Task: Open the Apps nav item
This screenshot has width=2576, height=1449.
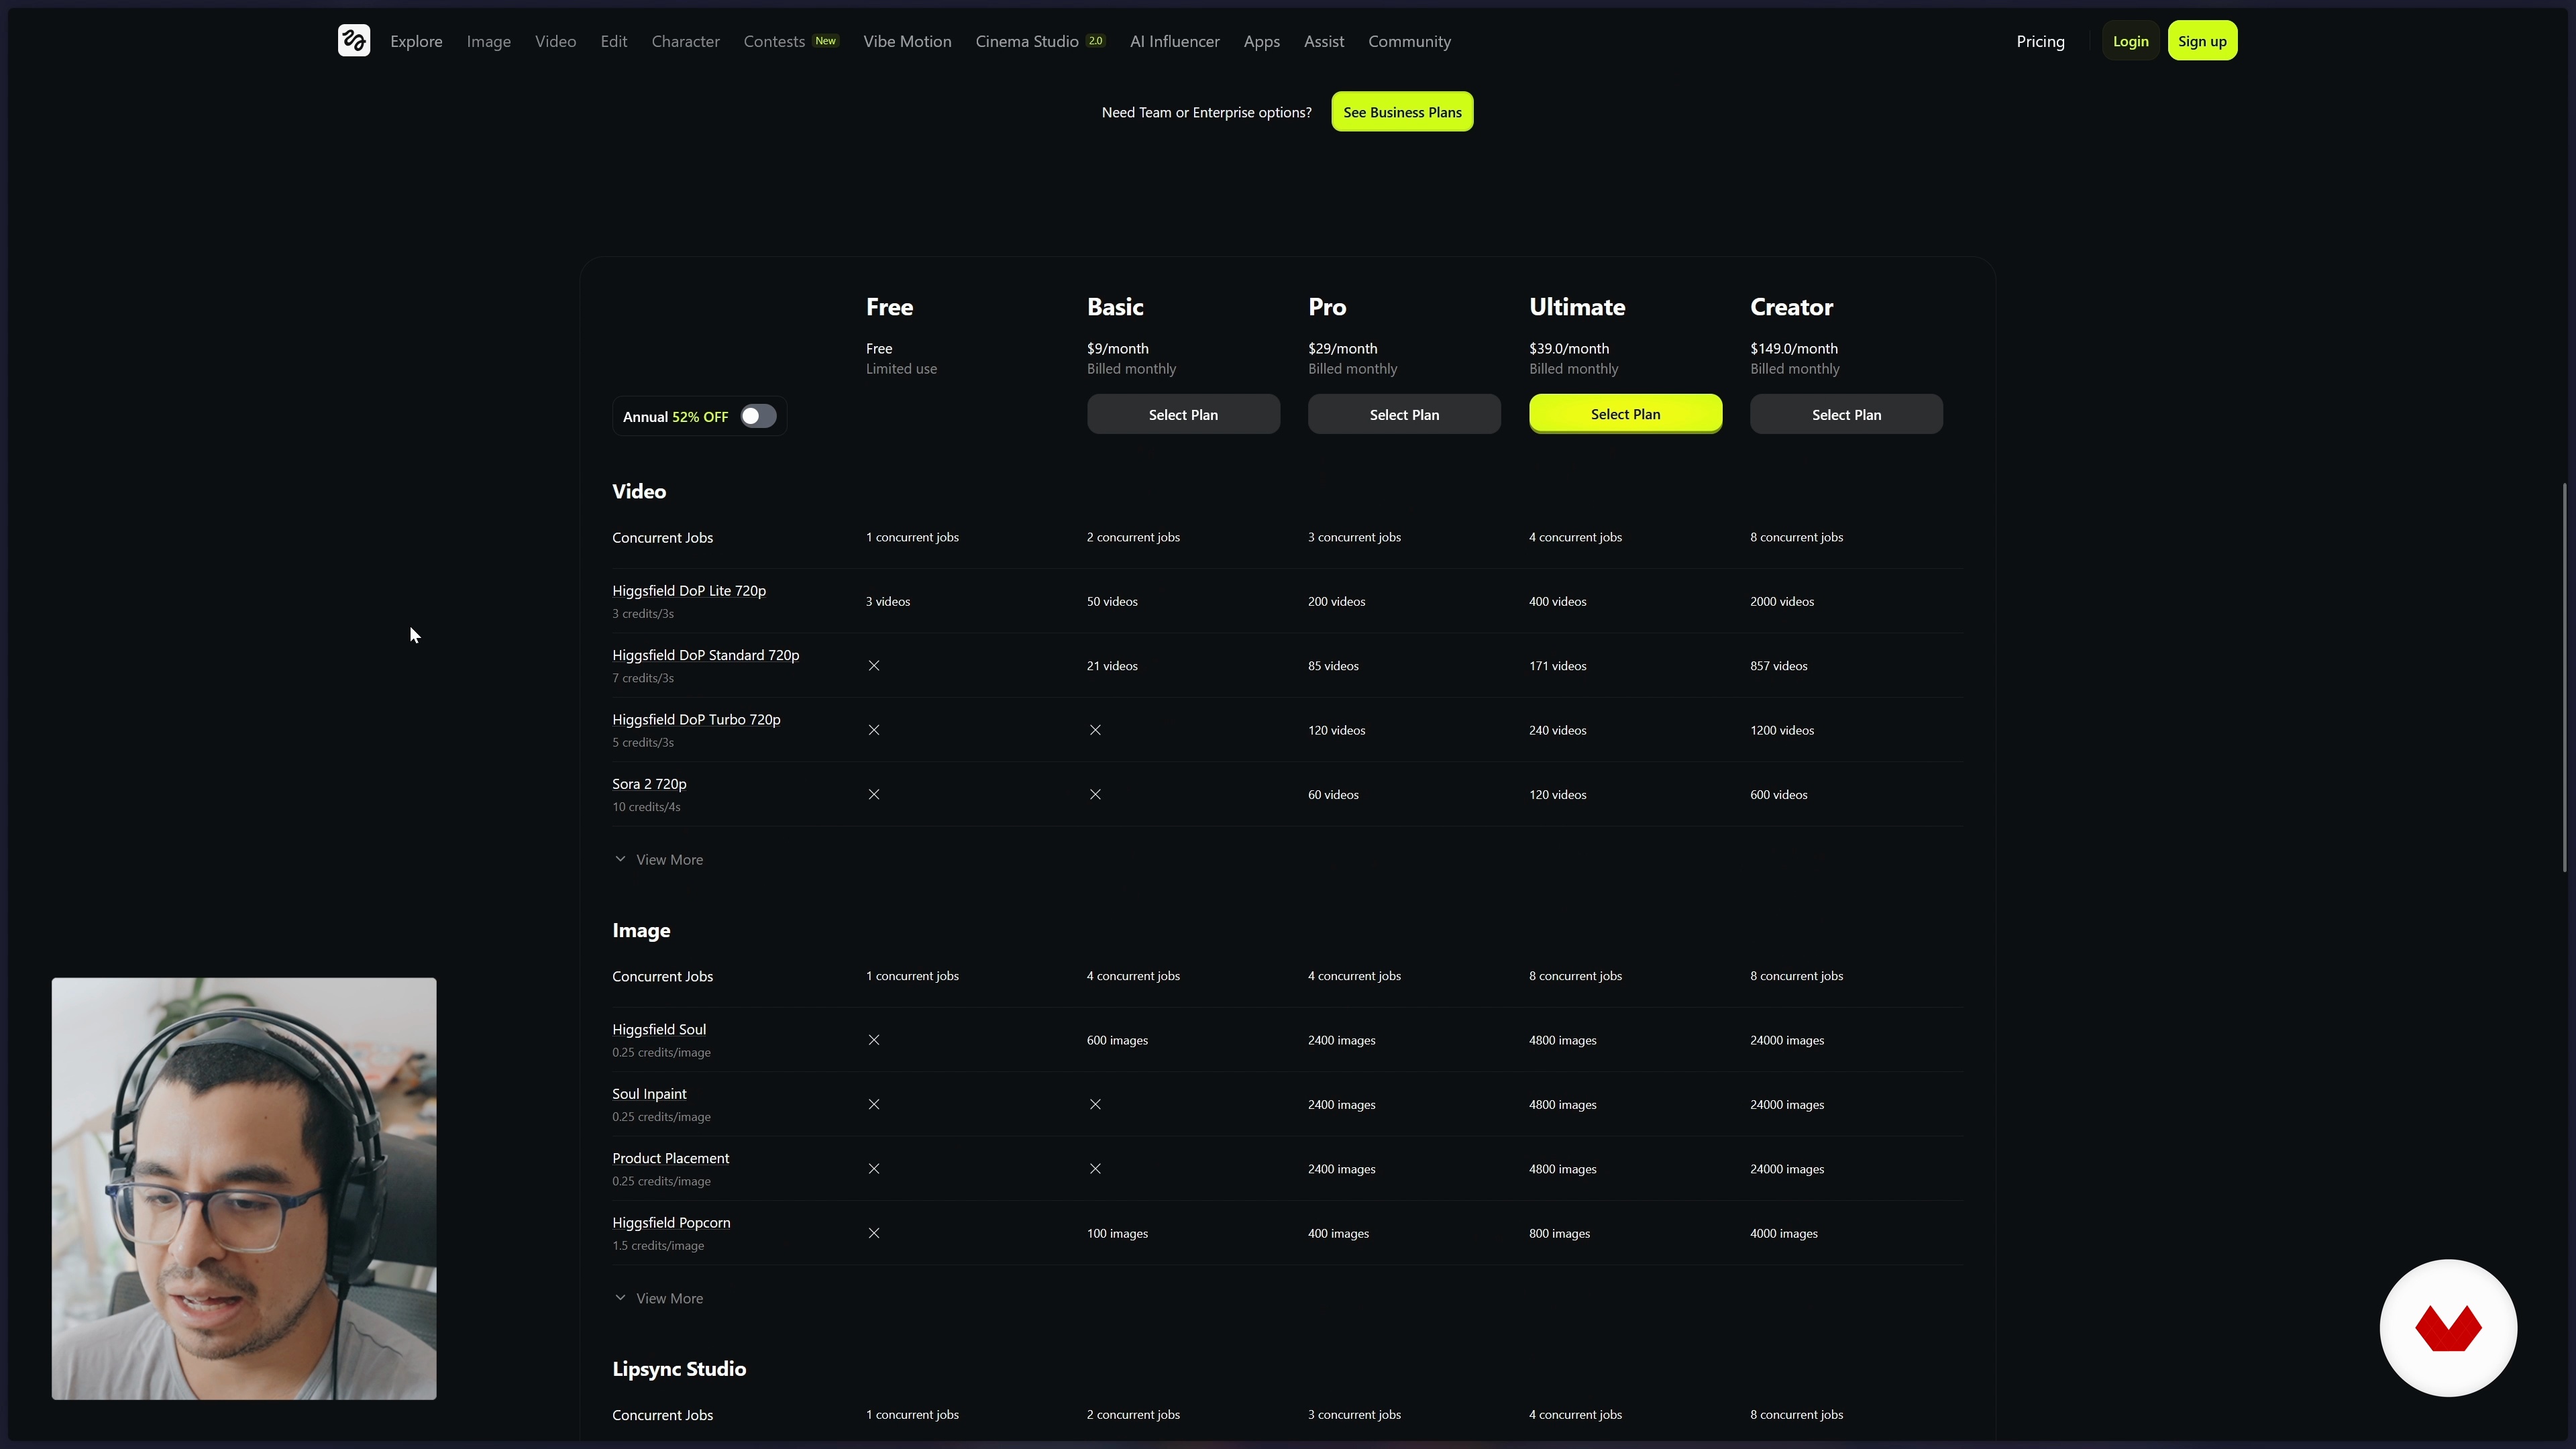Action: [x=1262, y=41]
